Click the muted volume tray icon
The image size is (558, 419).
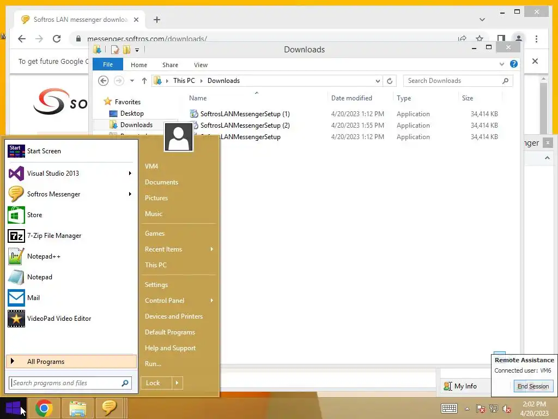point(507,409)
